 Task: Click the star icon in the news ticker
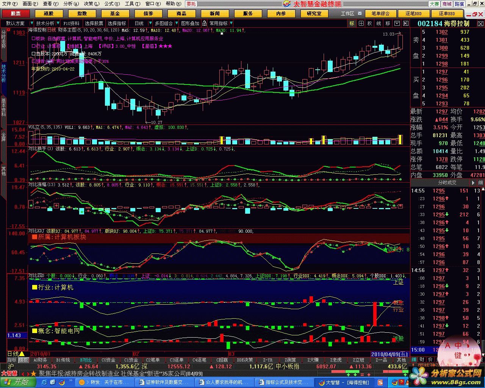coord(33,373)
